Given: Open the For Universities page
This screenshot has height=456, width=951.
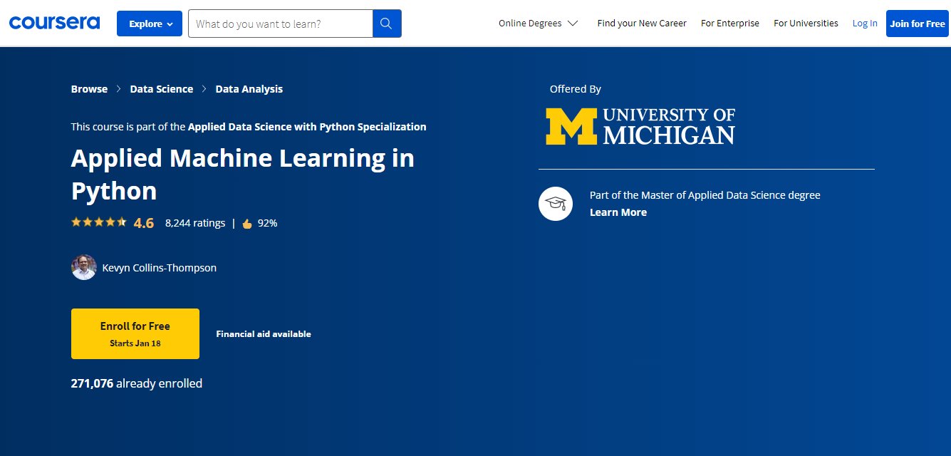Looking at the screenshot, I should [806, 24].
